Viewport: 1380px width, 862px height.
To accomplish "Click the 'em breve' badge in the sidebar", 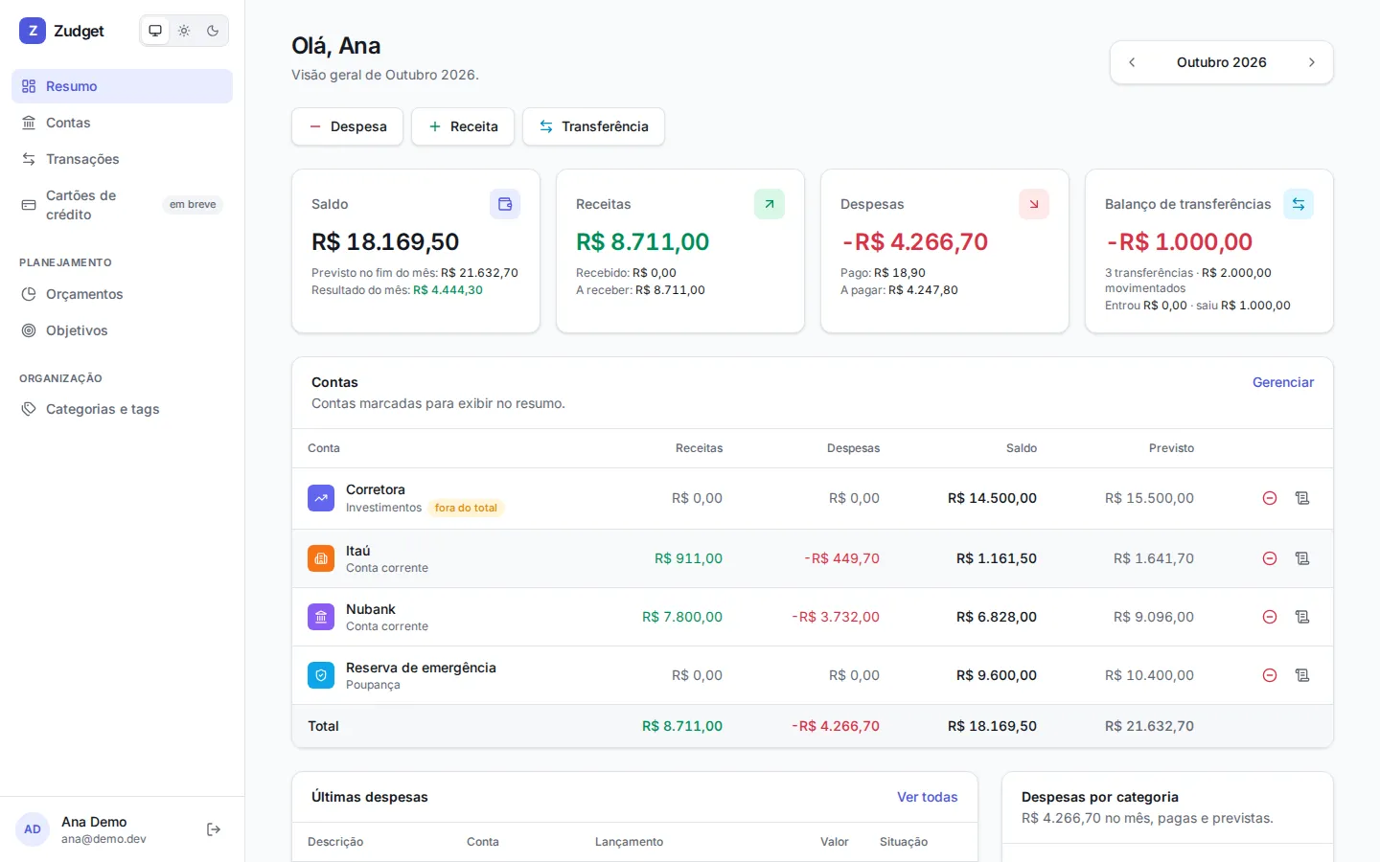I will (x=193, y=204).
